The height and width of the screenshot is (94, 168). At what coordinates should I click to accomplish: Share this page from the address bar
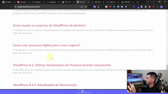pyautogui.click(x=82, y=7)
